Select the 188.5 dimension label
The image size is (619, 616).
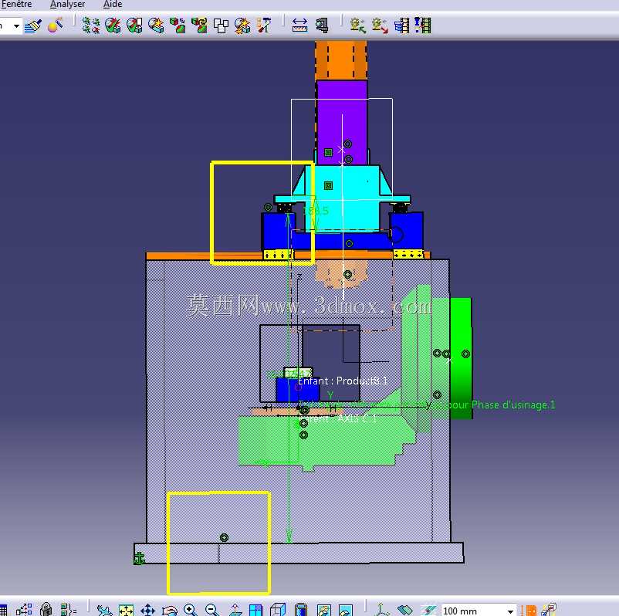coord(316,211)
